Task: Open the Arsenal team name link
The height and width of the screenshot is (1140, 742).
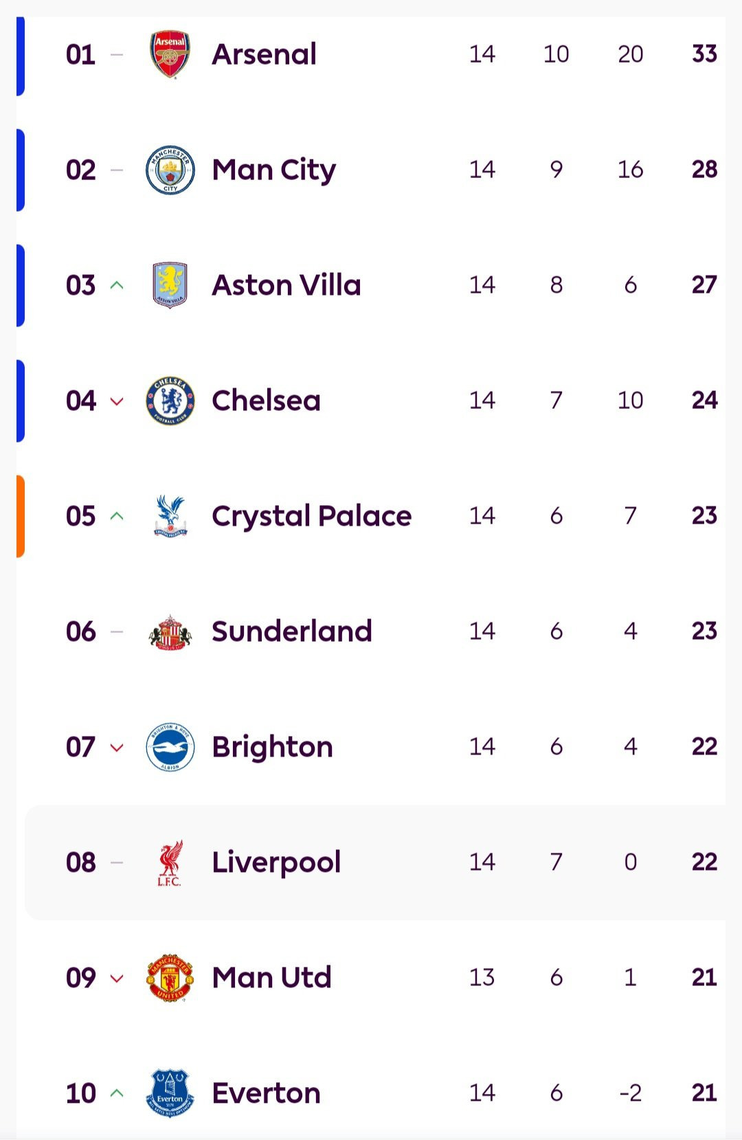Action: [x=264, y=54]
